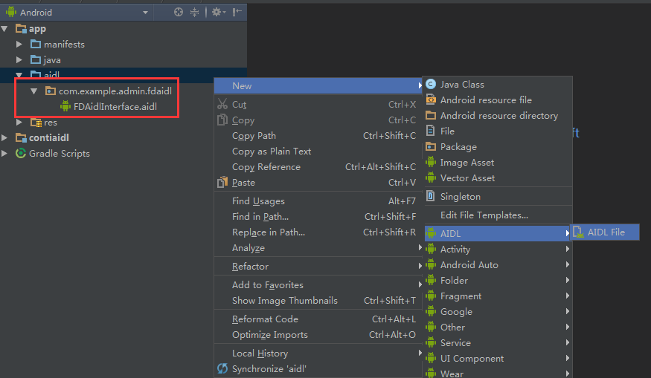Select Singleton template
The image size is (651, 378).
tap(498, 197)
